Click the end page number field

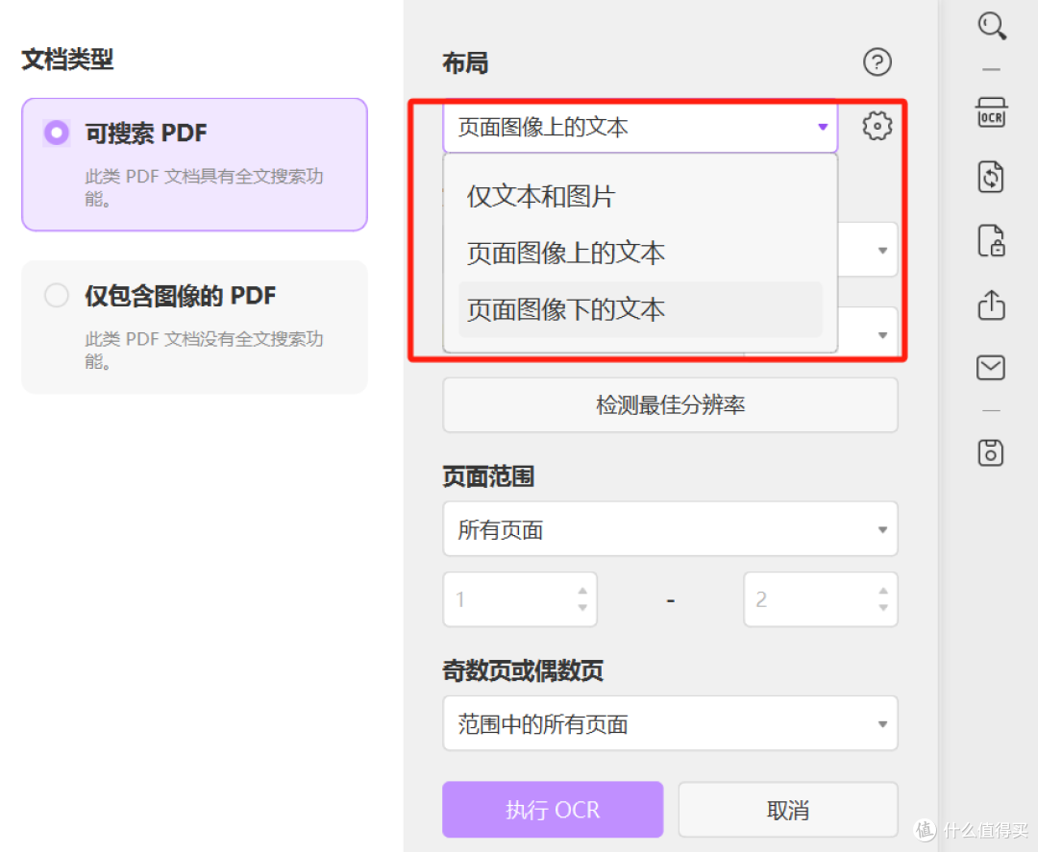coord(821,599)
